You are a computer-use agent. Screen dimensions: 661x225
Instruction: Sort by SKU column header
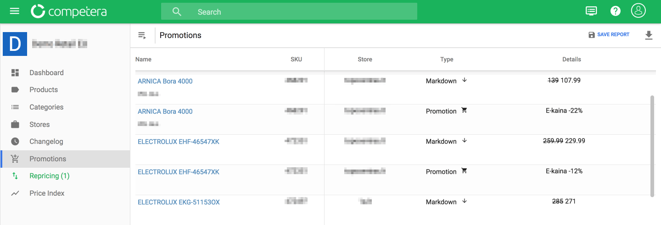[297, 59]
